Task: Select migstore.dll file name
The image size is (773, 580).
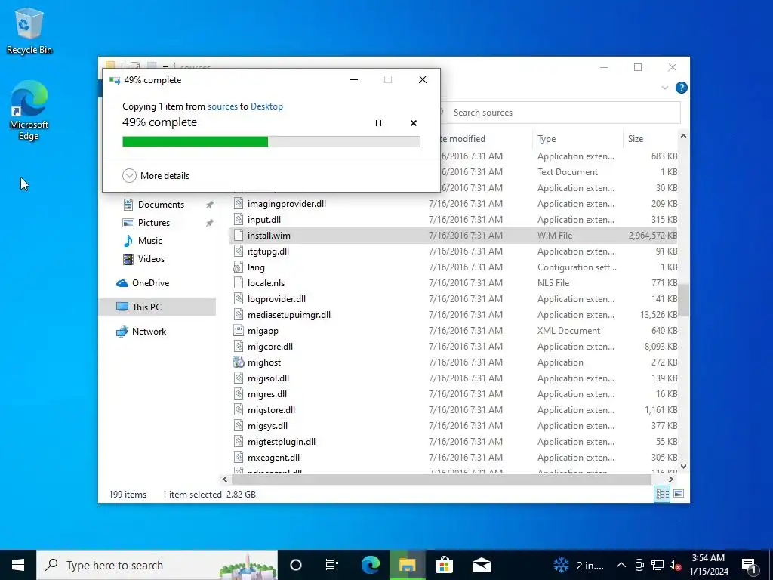Action: (x=271, y=410)
